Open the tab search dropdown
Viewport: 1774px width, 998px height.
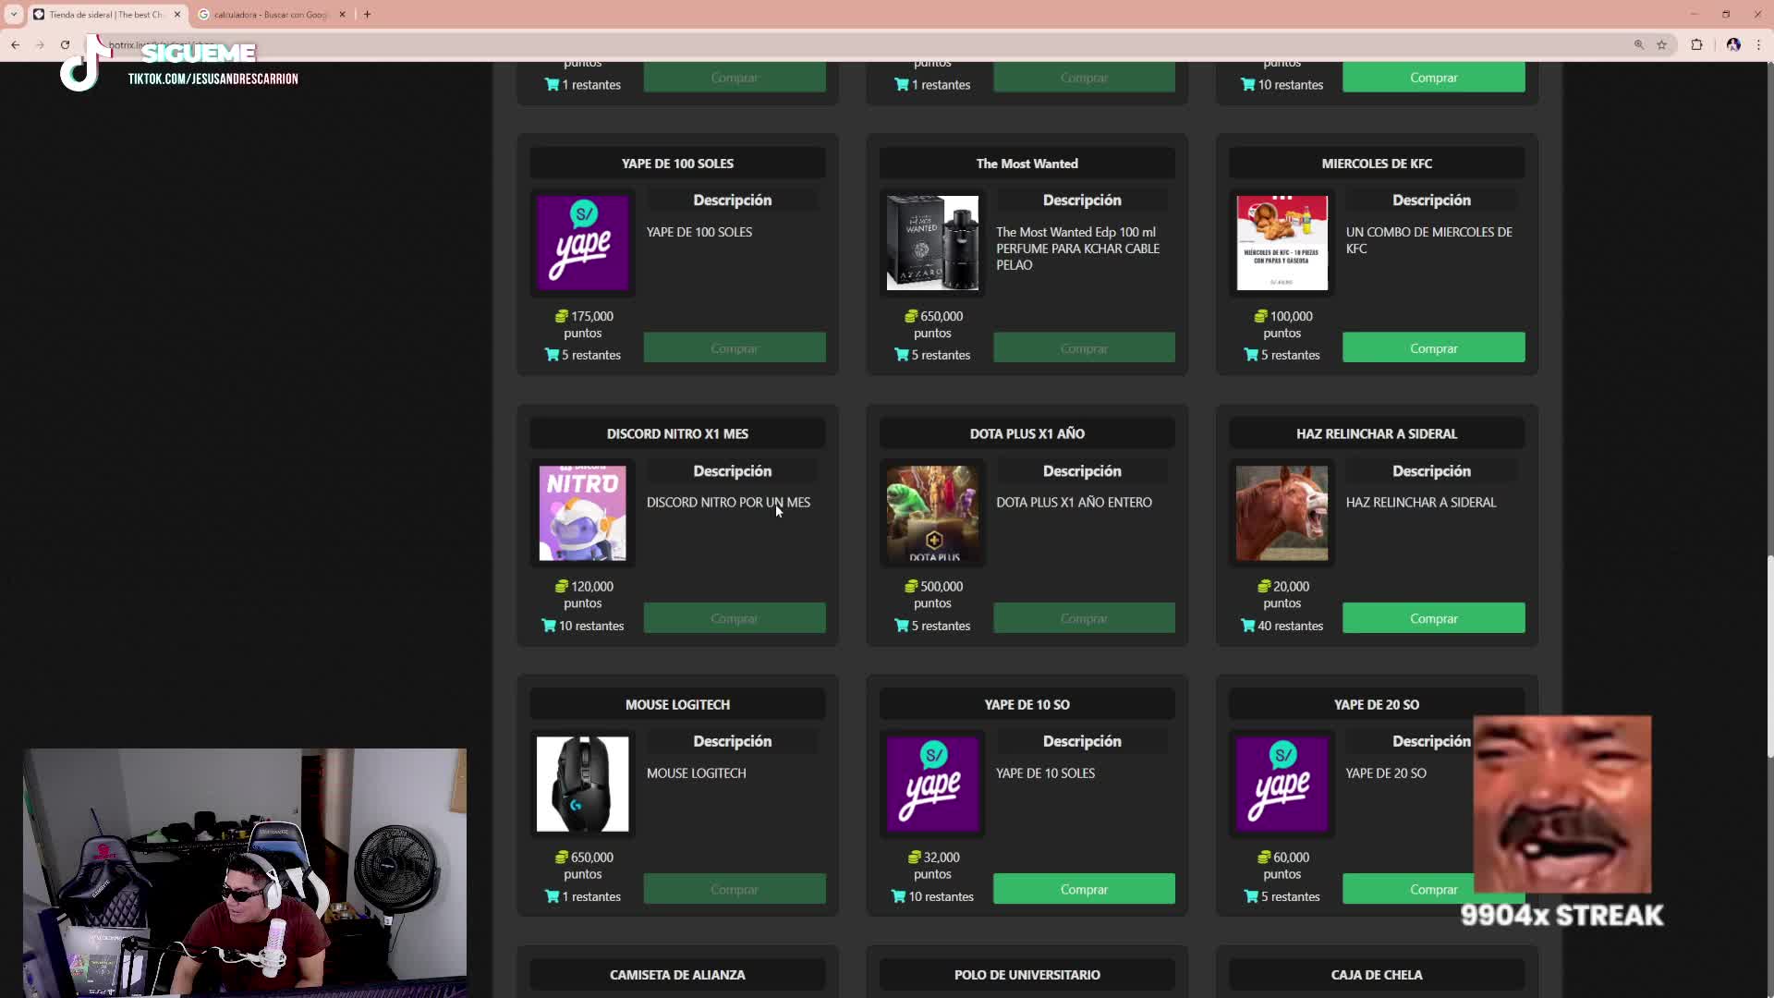point(14,15)
